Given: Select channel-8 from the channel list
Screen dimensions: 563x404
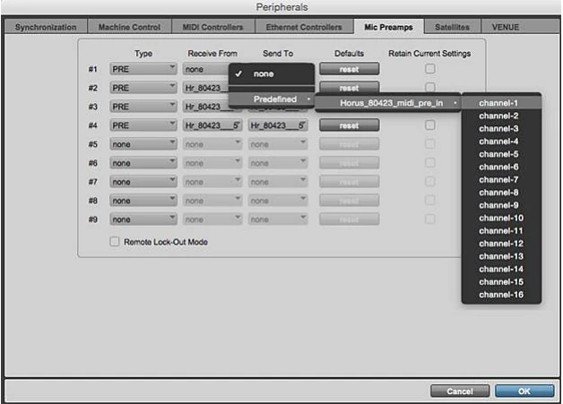Looking at the screenshot, I should (x=501, y=193).
